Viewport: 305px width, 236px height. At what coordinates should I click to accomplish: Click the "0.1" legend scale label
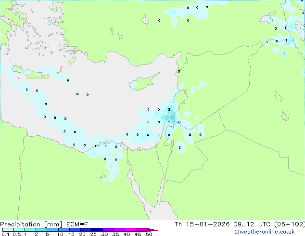(5, 234)
